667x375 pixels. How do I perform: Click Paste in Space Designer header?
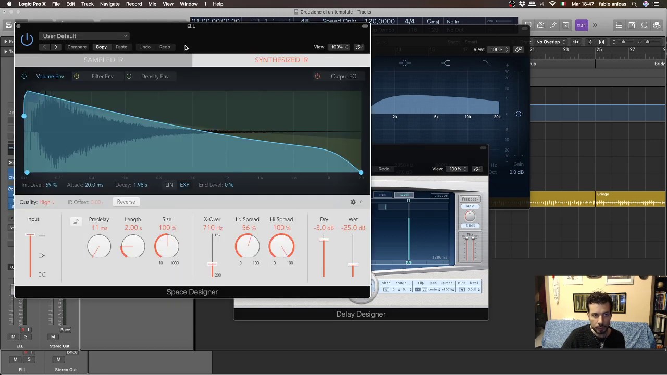tap(121, 47)
